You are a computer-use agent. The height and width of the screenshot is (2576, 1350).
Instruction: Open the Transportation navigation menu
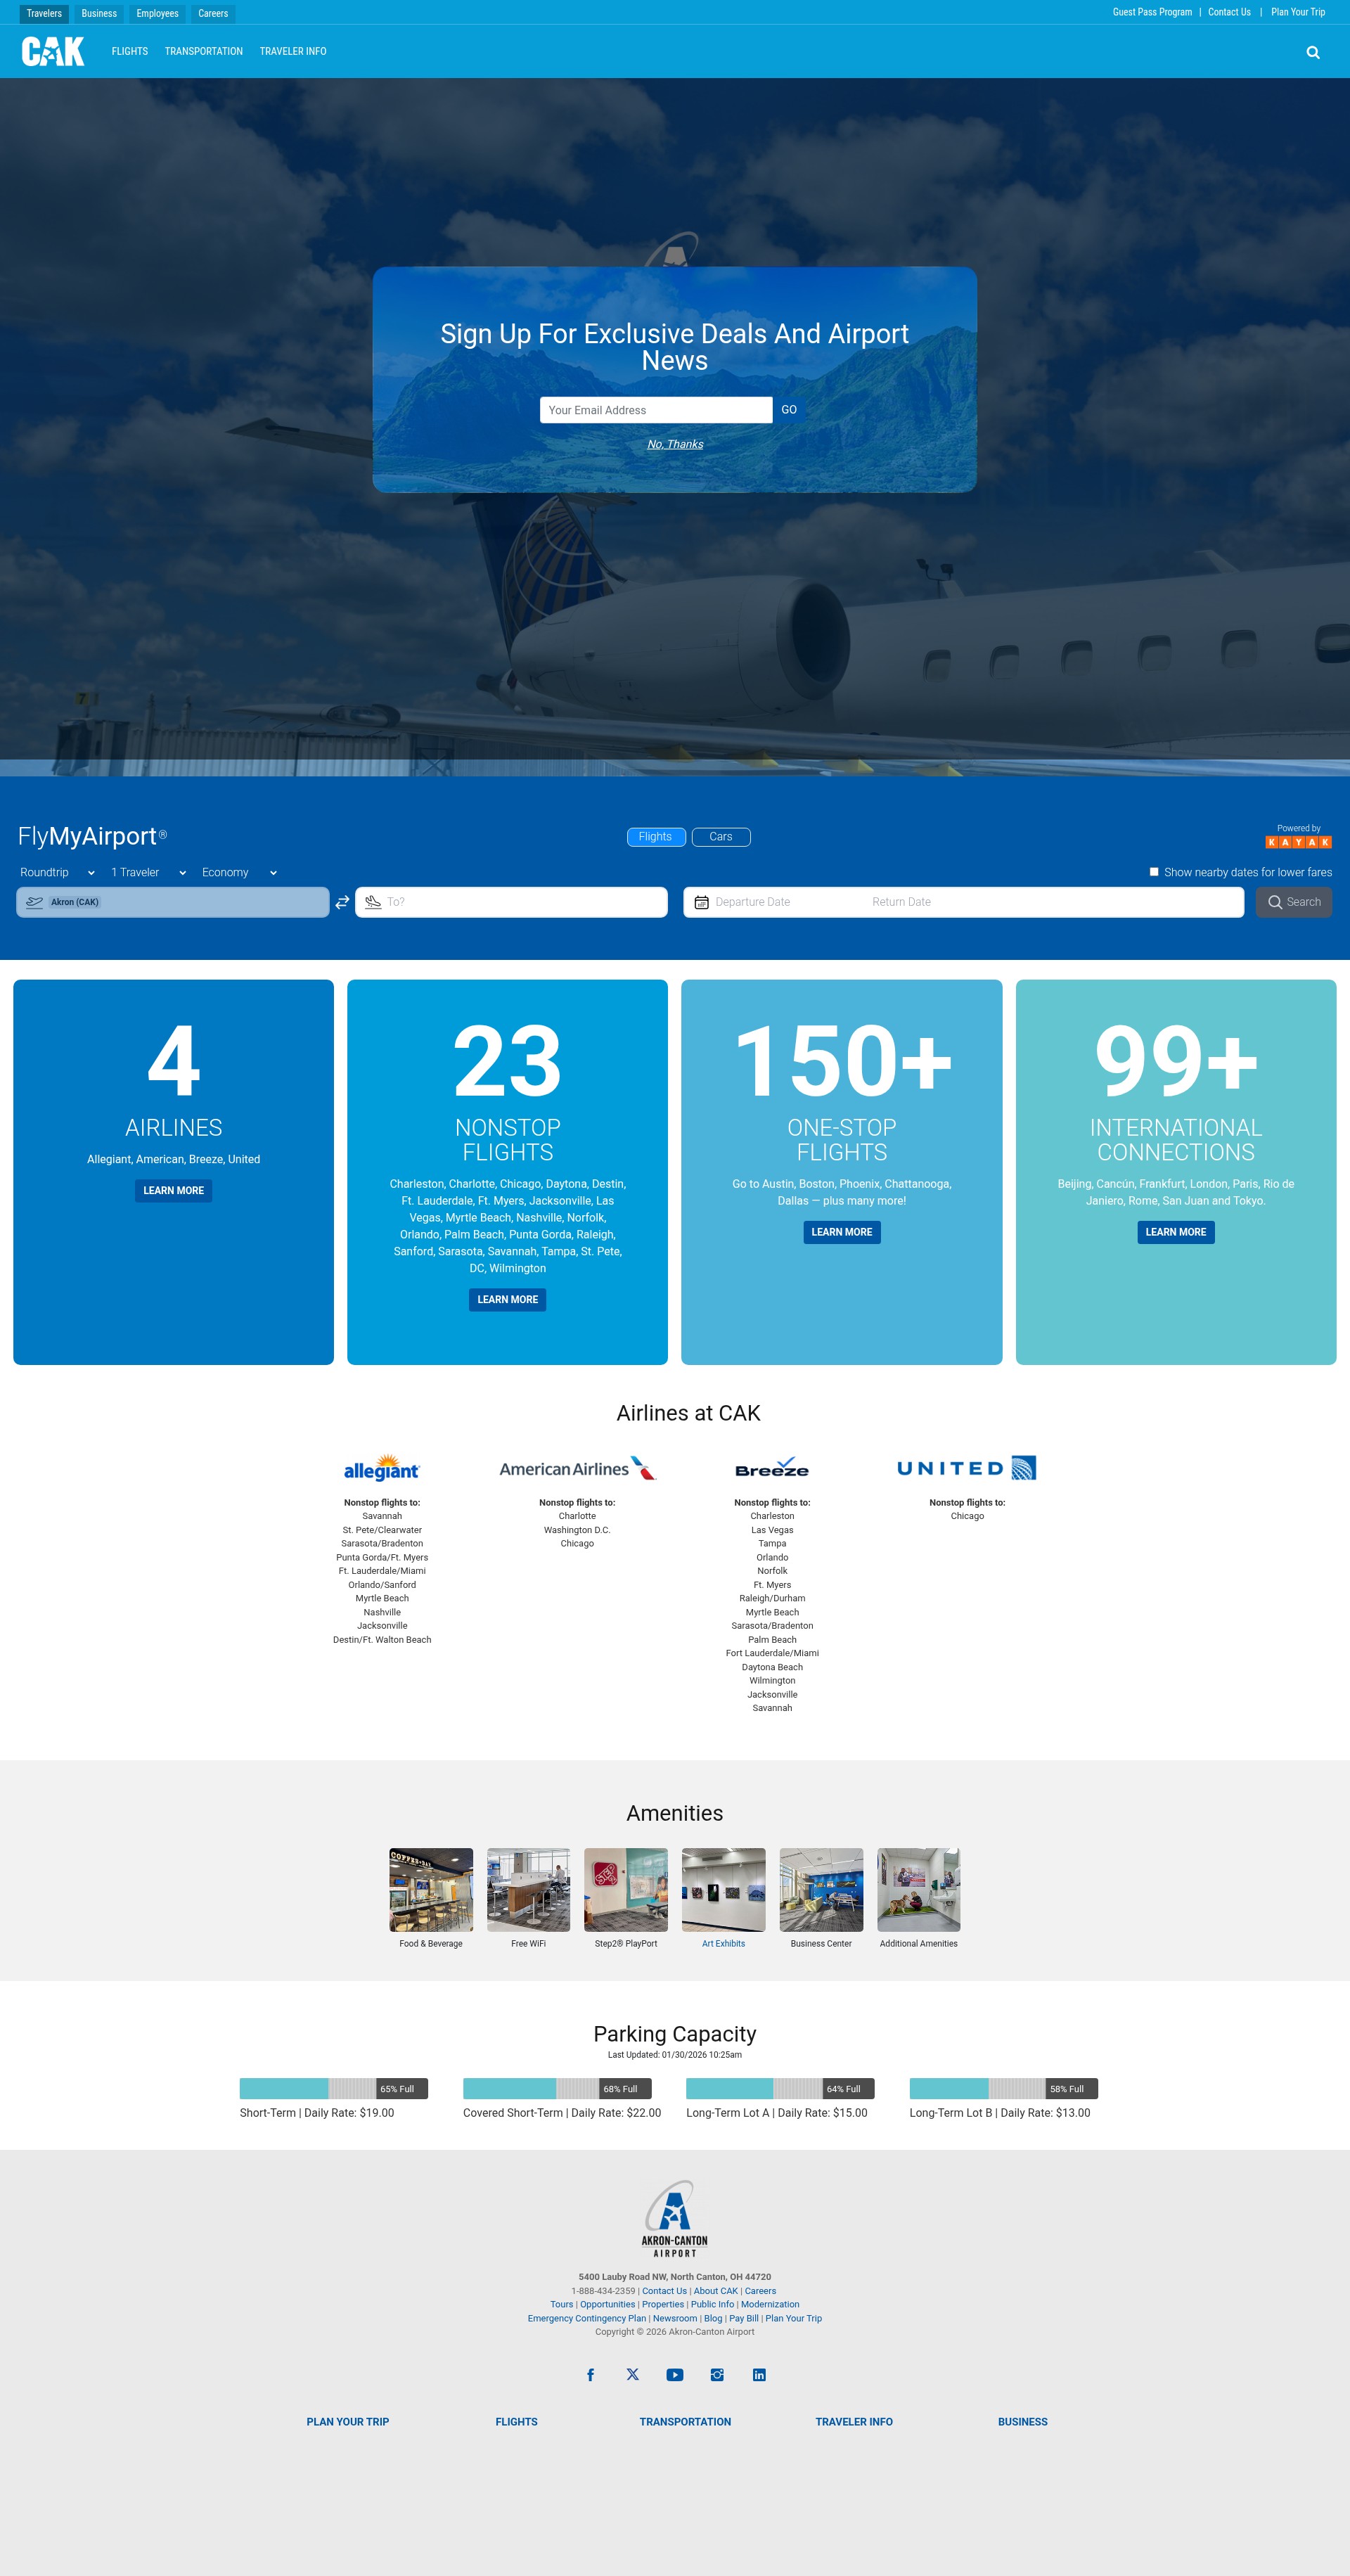[x=204, y=51]
